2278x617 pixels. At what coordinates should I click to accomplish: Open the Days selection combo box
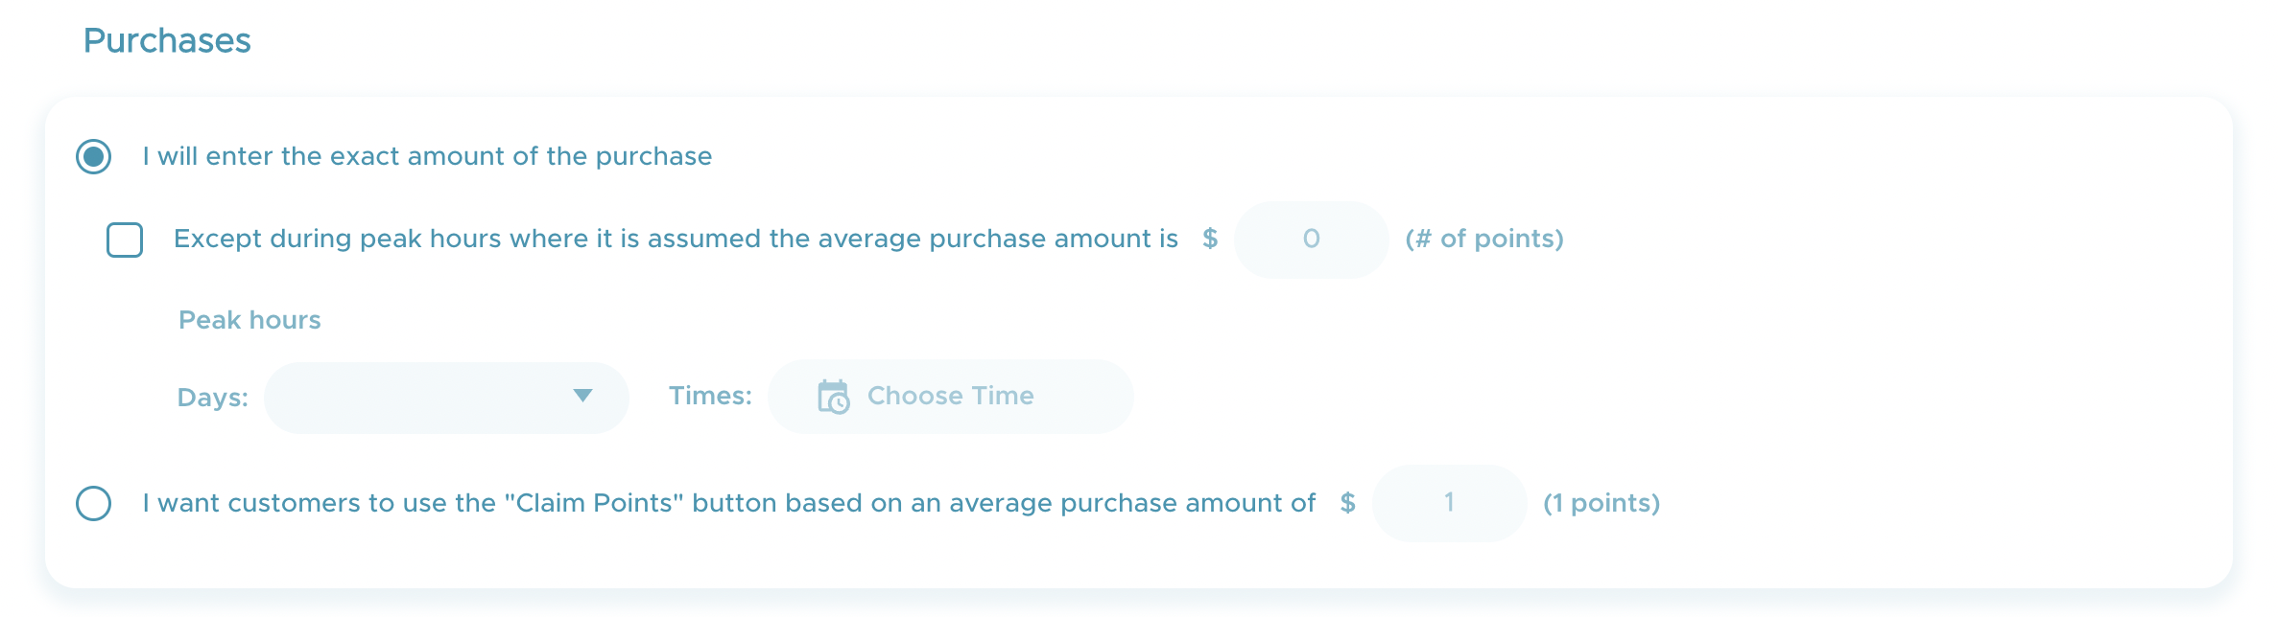[x=446, y=397]
